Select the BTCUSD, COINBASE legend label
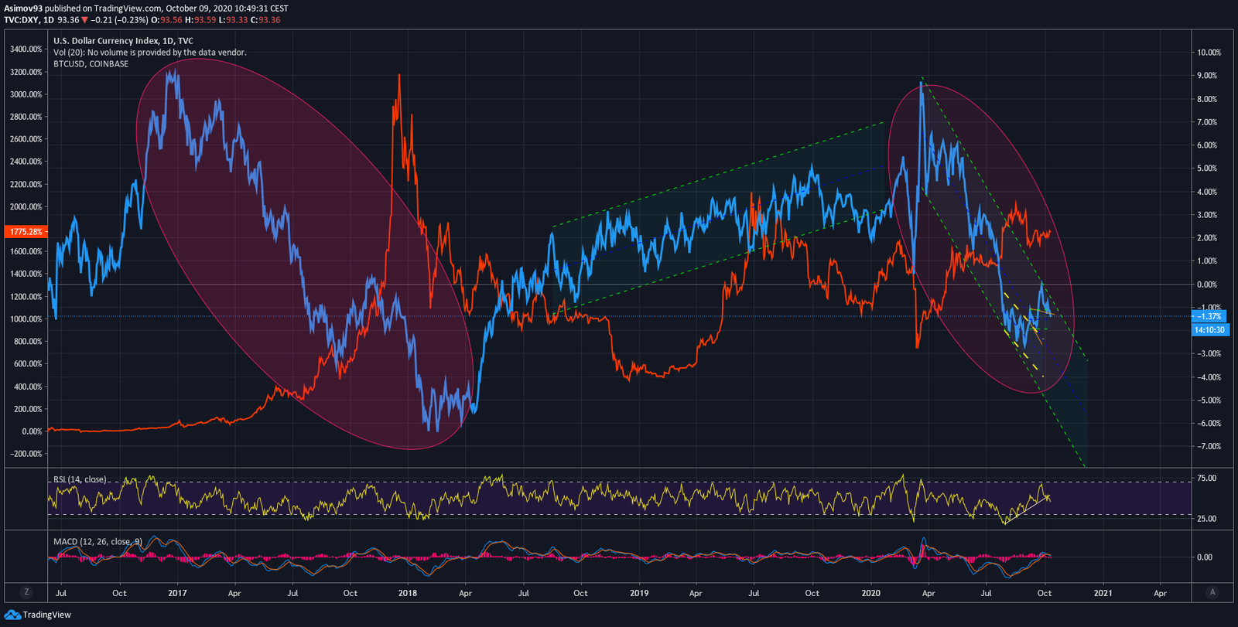The width and height of the screenshot is (1238, 627). pyautogui.click(x=91, y=64)
